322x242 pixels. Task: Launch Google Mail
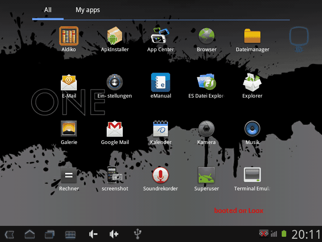115,132
